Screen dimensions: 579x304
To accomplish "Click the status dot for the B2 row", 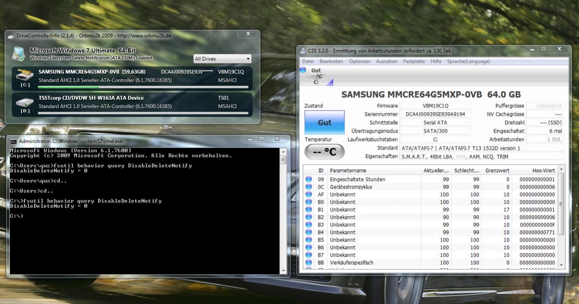I will coord(309,217).
